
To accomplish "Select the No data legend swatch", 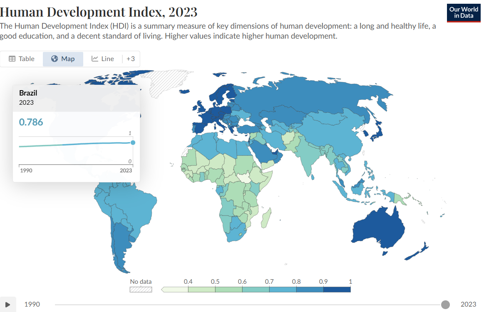I will click(141, 290).
